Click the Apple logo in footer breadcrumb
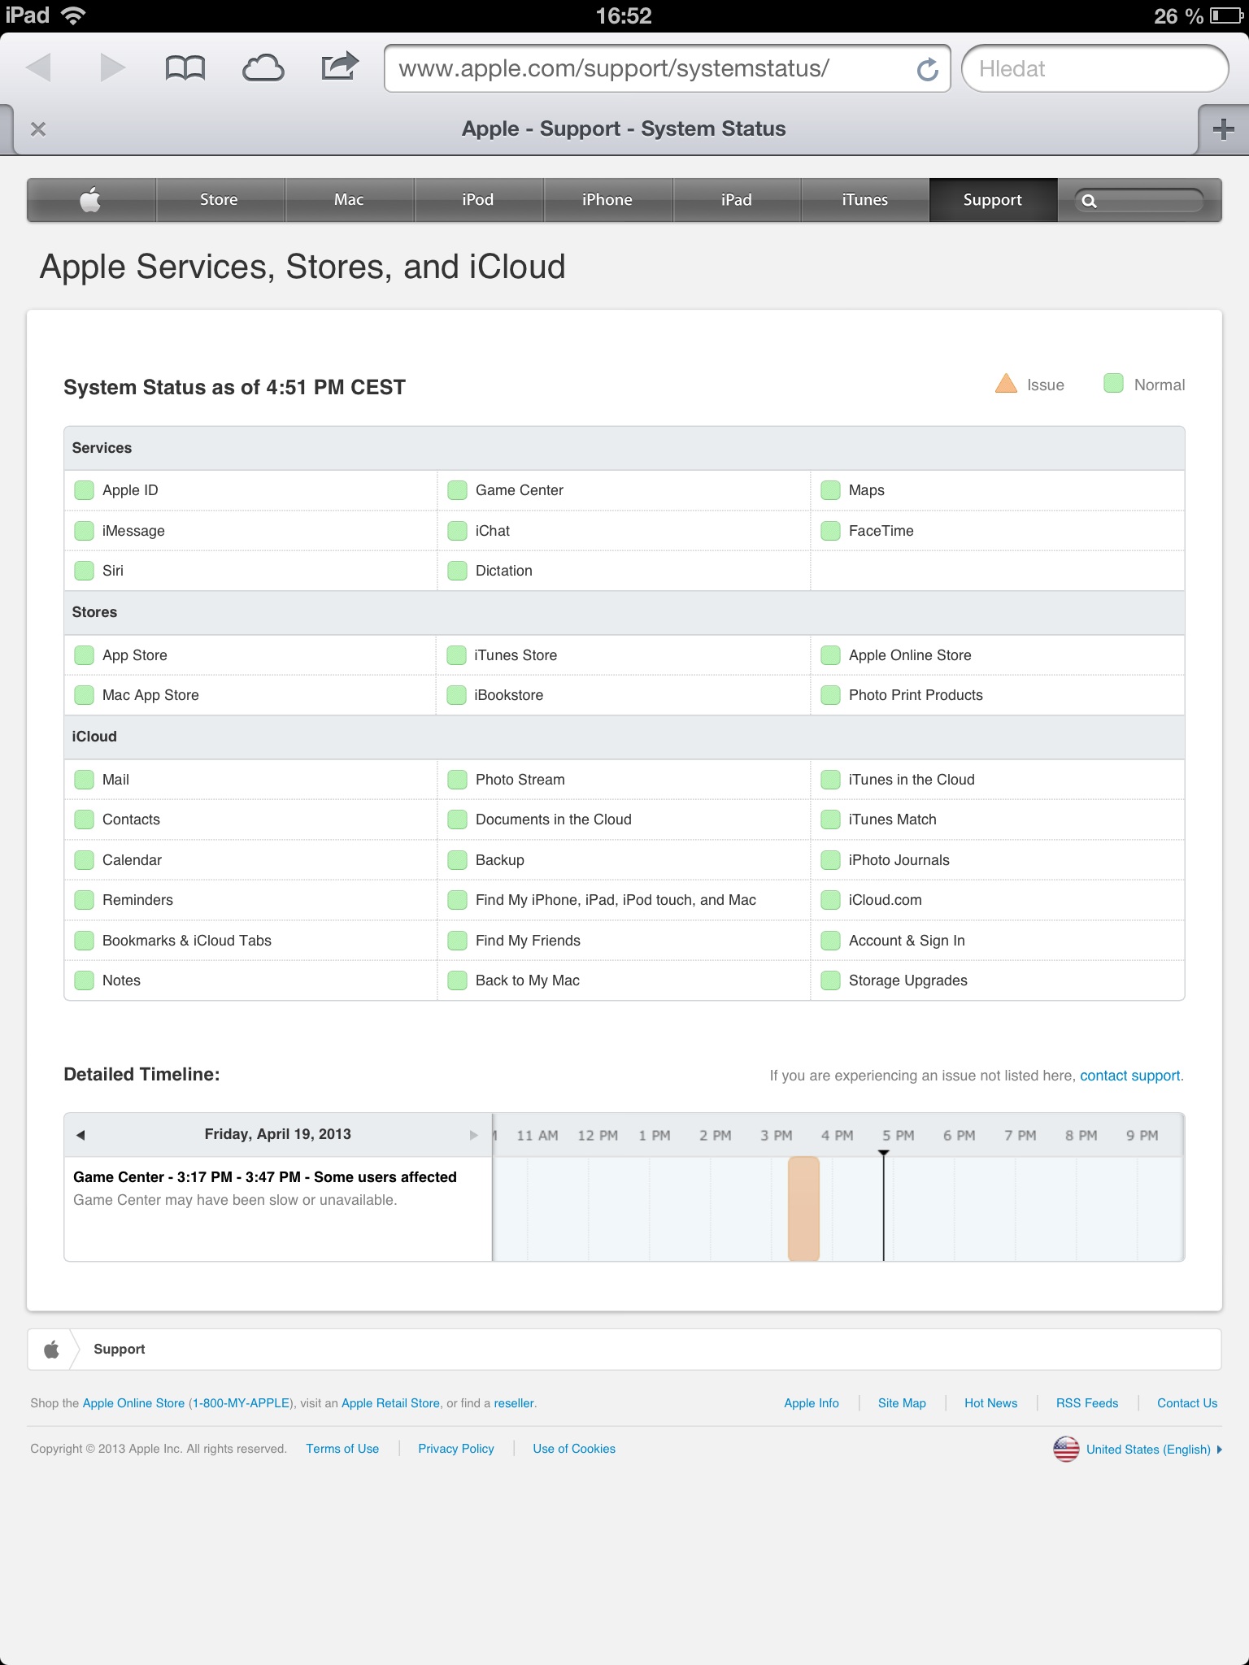 coord(51,1350)
